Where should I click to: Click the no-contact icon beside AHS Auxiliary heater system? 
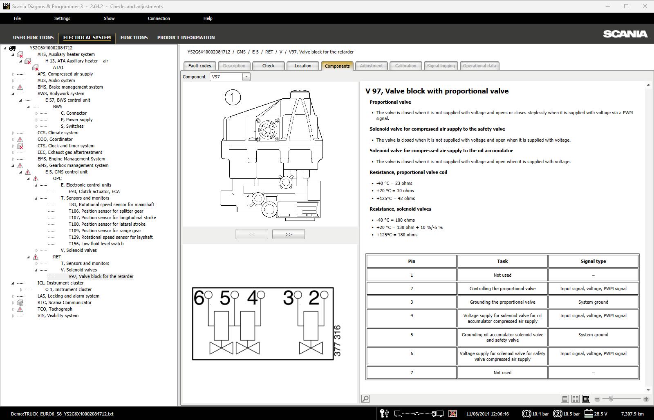click(20, 55)
